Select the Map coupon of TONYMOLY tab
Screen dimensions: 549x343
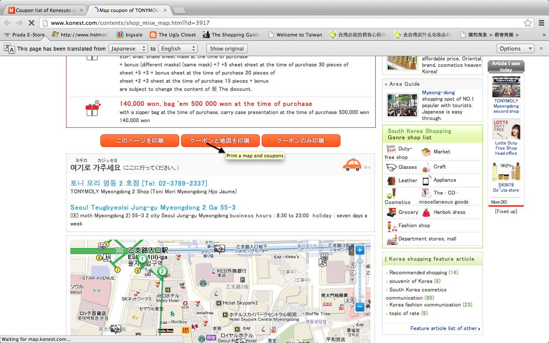[x=129, y=10]
